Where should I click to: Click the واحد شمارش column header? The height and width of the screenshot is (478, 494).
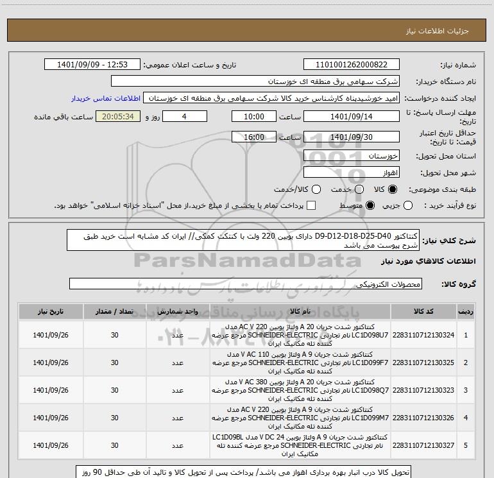[178, 311]
